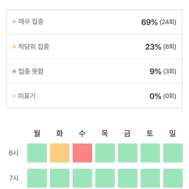Click the Sunday 7시 green cell

pos(173,178)
